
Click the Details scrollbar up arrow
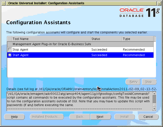[154, 94]
